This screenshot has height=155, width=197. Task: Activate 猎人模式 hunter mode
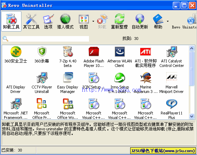coord(65,21)
